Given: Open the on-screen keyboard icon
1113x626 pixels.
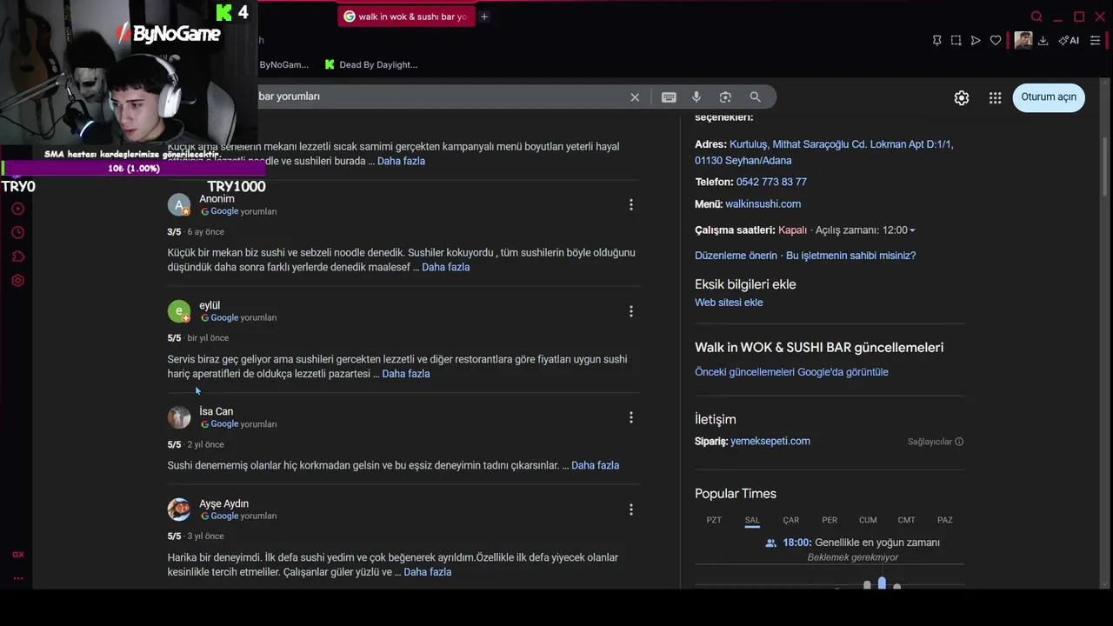Looking at the screenshot, I should [669, 97].
